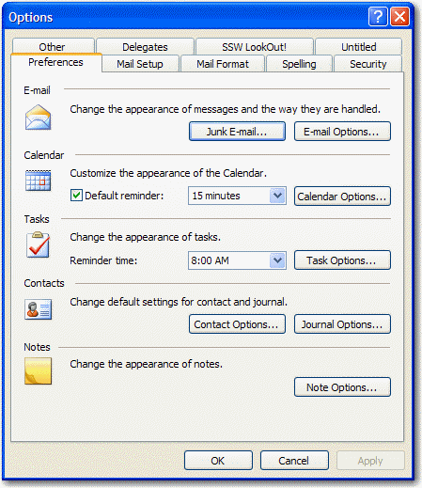Viewport: 422px width, 488px height.
Task: Open the SSW LookOut! tab
Action: coord(254,47)
